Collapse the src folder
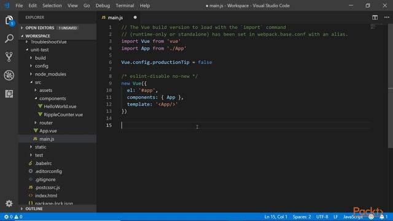 tap(31, 82)
